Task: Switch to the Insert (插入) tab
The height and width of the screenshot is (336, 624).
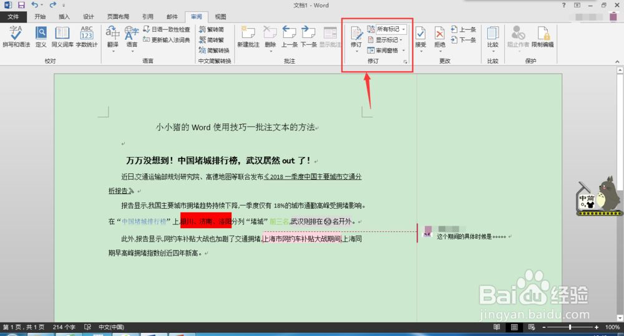Action: (x=64, y=17)
